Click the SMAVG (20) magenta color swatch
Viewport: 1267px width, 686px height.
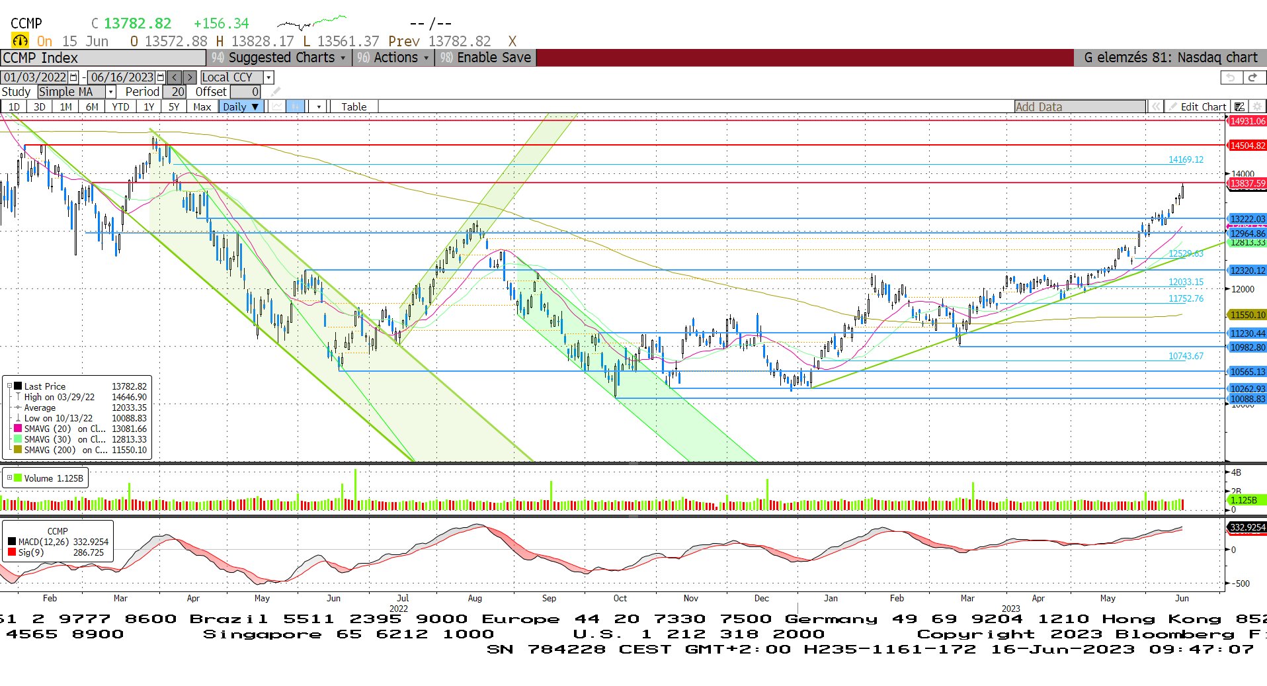point(19,429)
